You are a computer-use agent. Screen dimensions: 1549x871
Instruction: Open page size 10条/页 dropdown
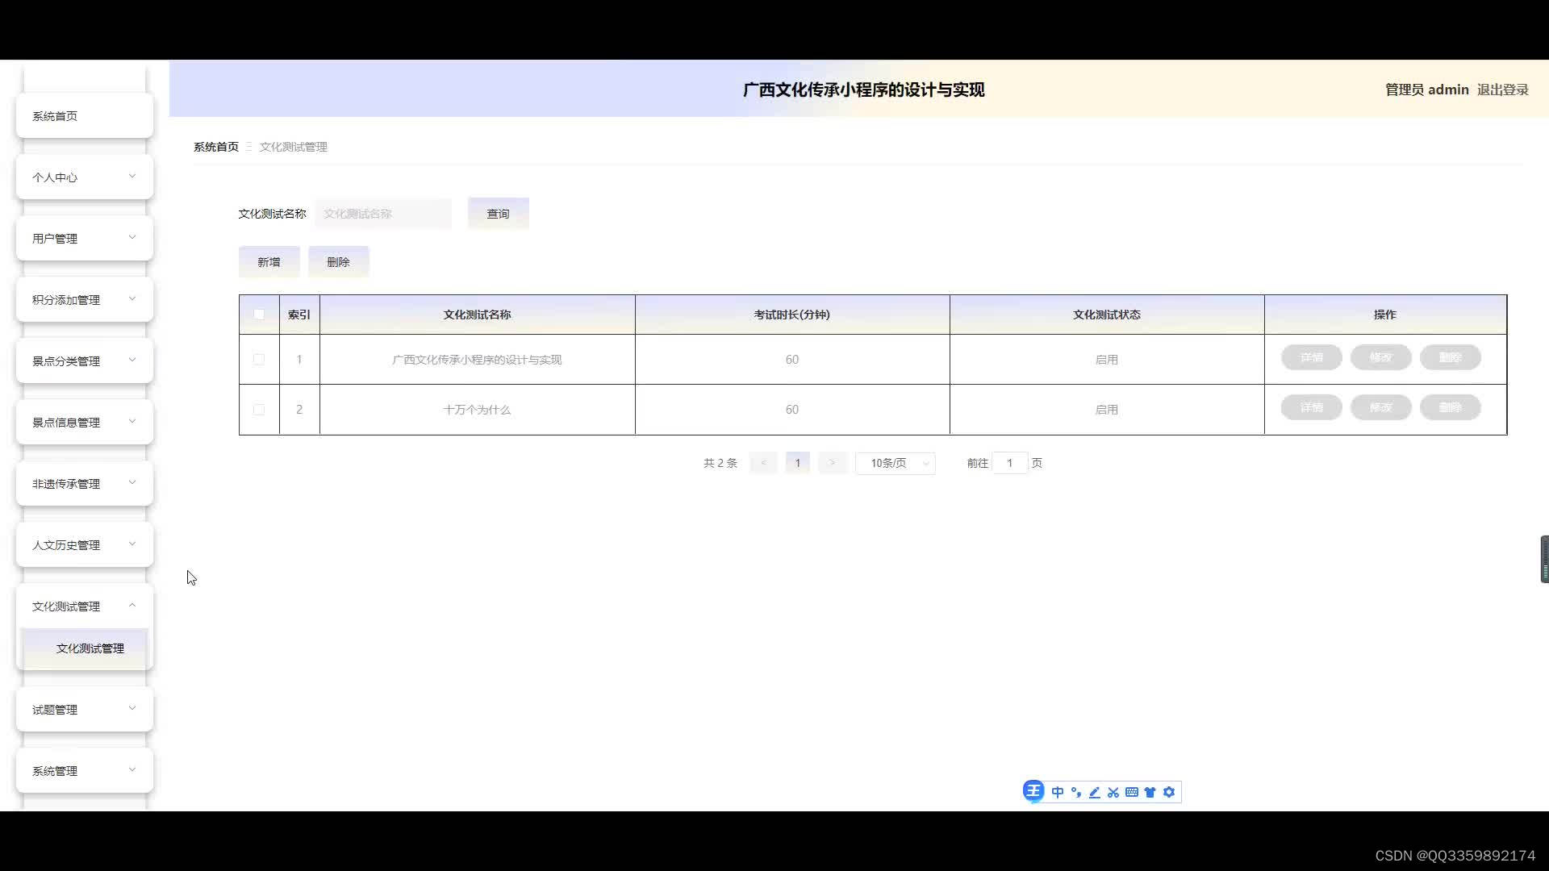[896, 463]
